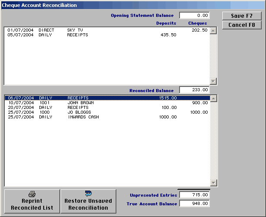Click the True Account Balance field

click(x=194, y=204)
